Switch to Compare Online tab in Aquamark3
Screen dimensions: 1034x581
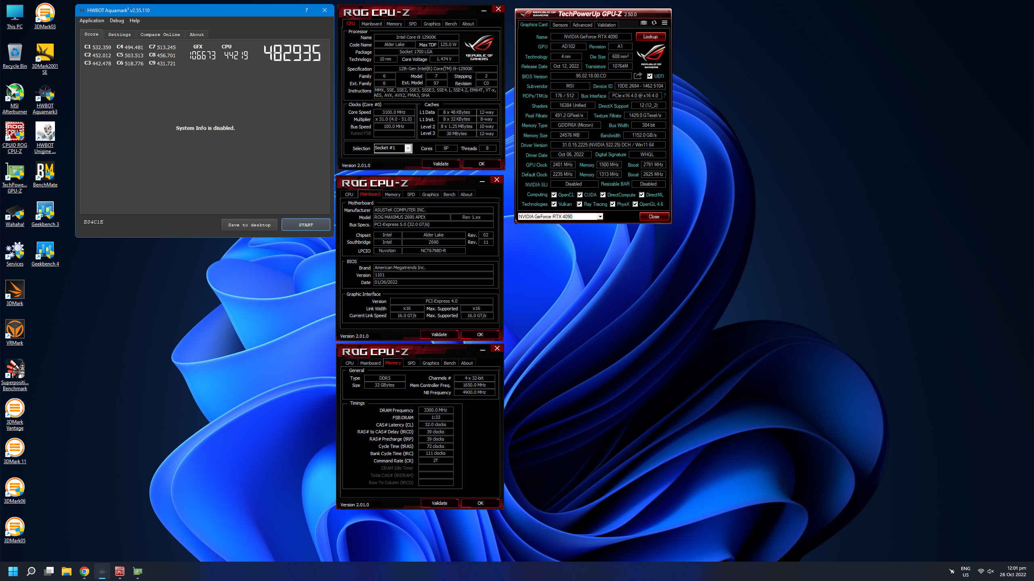(160, 35)
